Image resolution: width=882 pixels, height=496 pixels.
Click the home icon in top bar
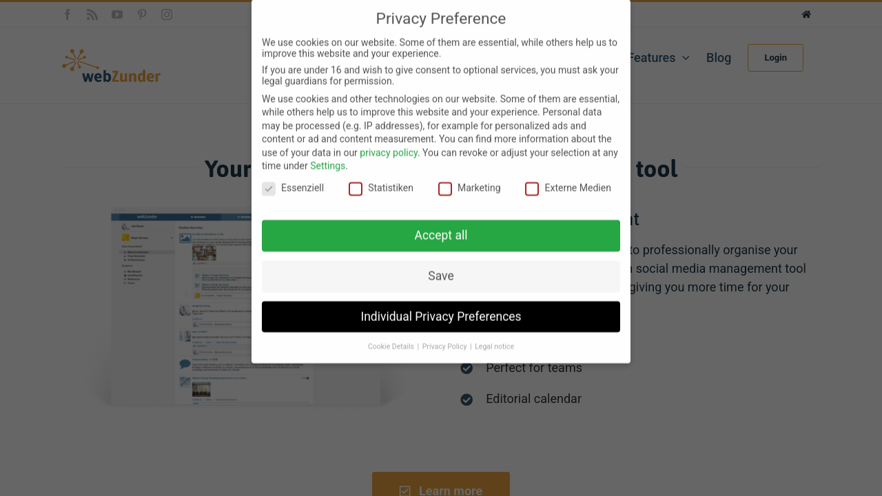[806, 14]
